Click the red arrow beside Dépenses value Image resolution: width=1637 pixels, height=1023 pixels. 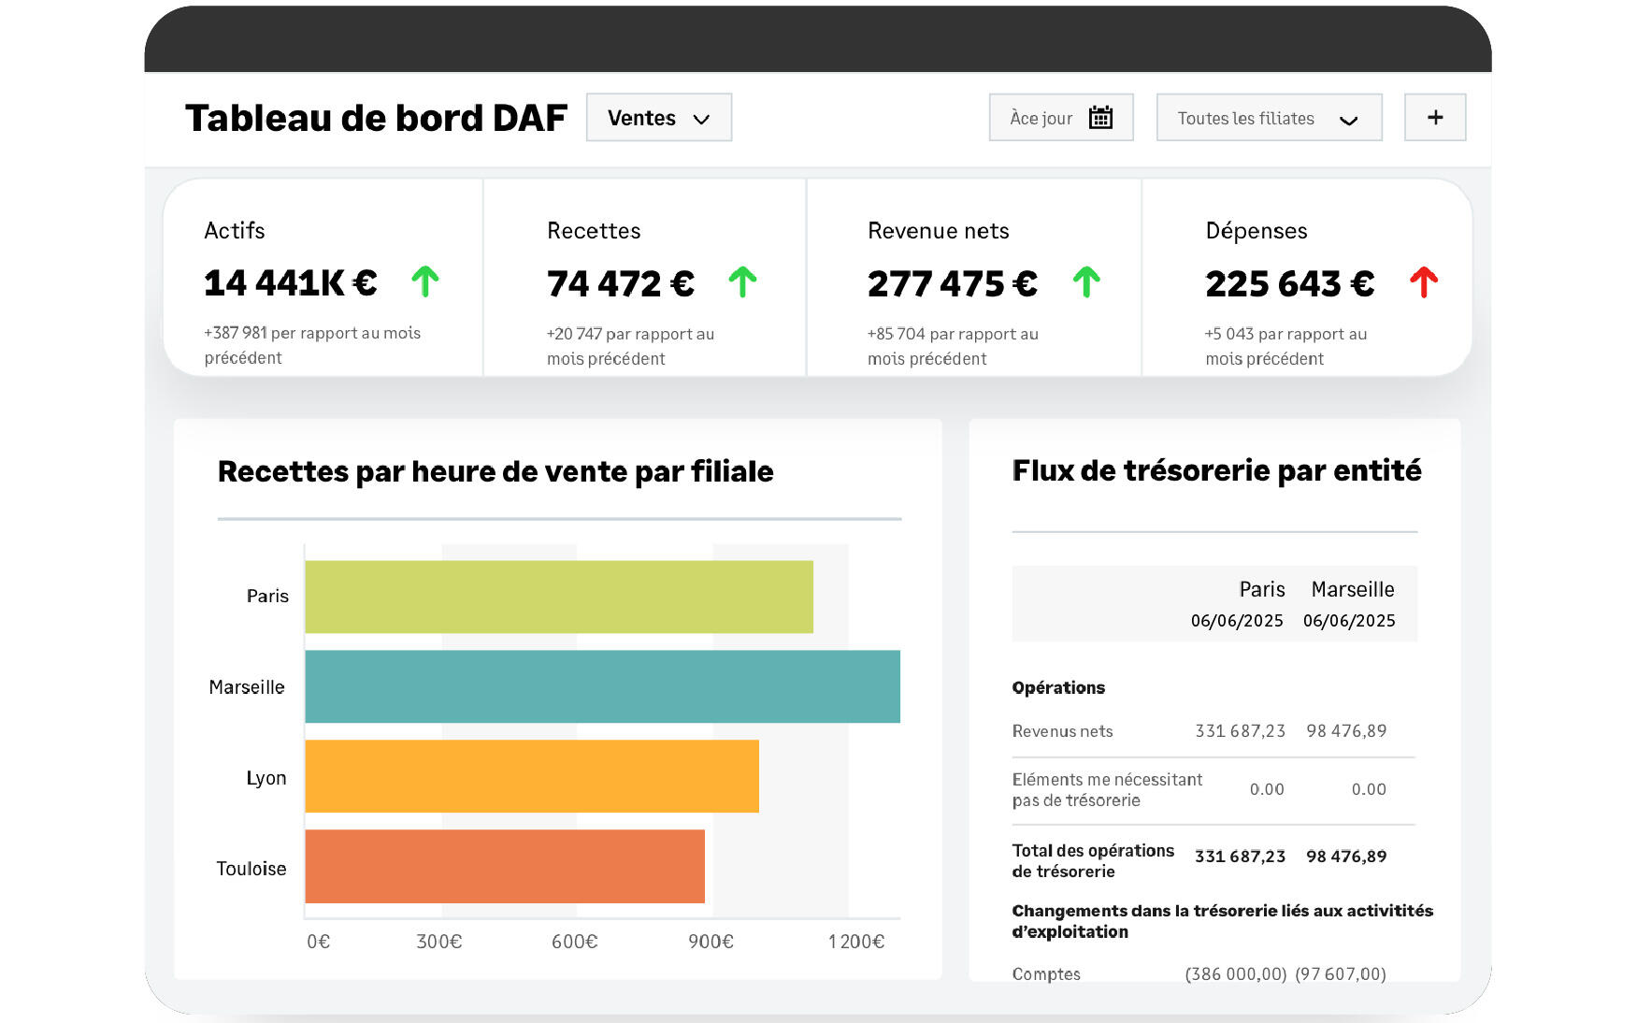1424,281
